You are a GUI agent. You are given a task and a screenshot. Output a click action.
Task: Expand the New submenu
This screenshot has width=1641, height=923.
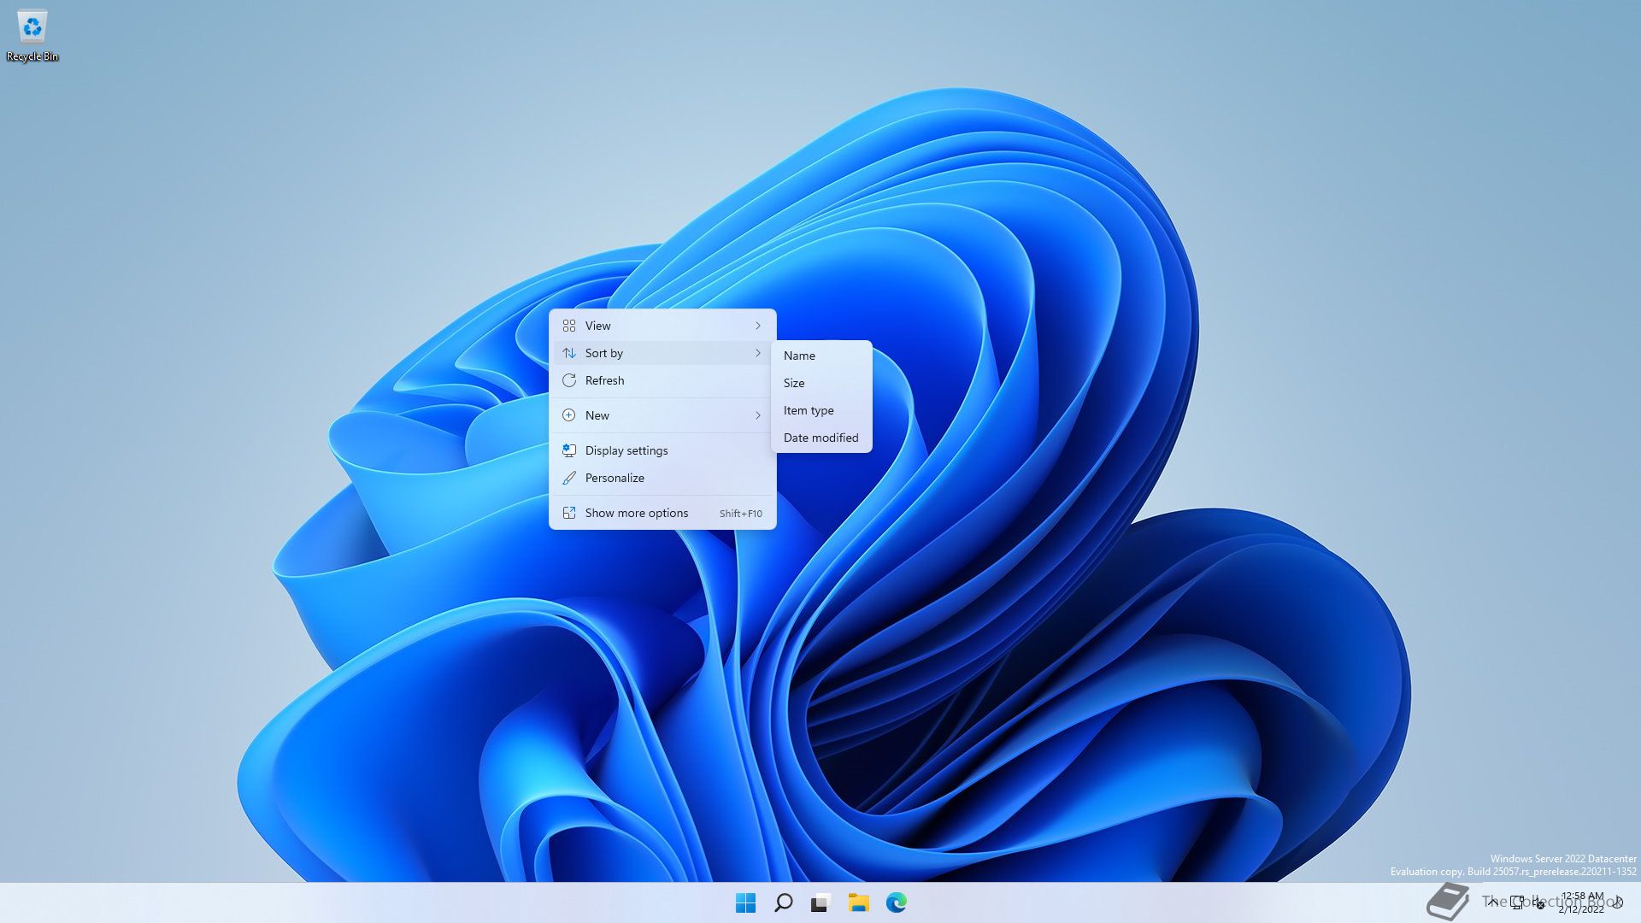point(662,415)
